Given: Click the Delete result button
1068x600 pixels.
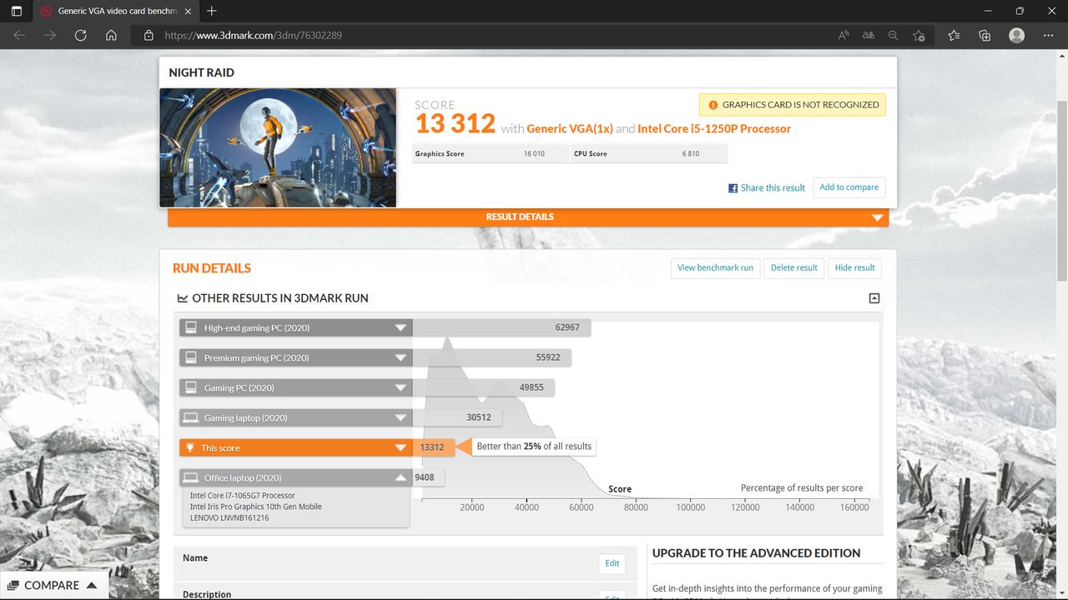Looking at the screenshot, I should (x=793, y=267).
